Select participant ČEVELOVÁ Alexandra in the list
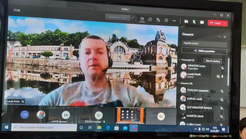This screenshot has height=139, width=246. pos(202,91)
